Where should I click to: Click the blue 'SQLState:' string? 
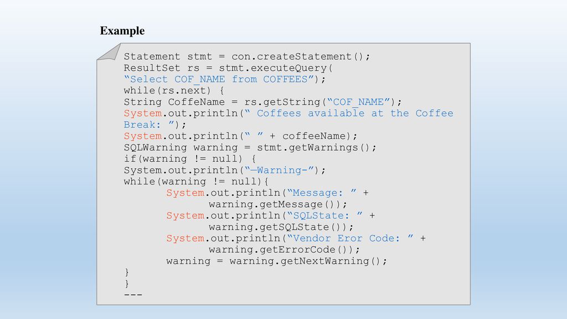coord(324,215)
